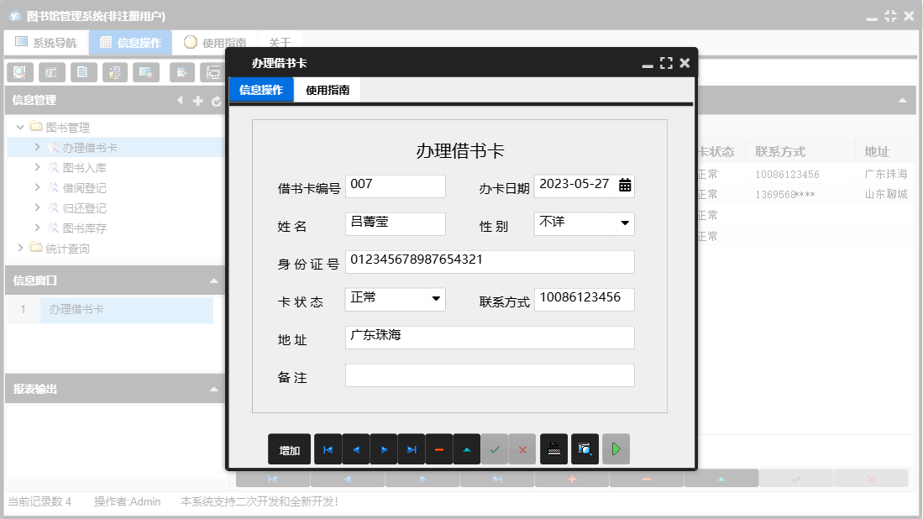The height and width of the screenshot is (519, 923).
Task: Select the search/magnifier tool in the toolbar
Action: (x=19, y=72)
